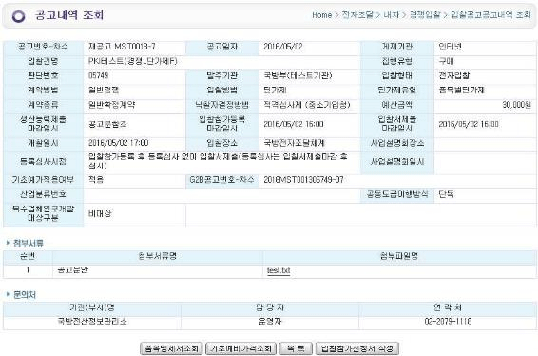538x356 pixels.
Task: Click the purple circle icon beside 공고내역 조회
Action: [x=18, y=16]
